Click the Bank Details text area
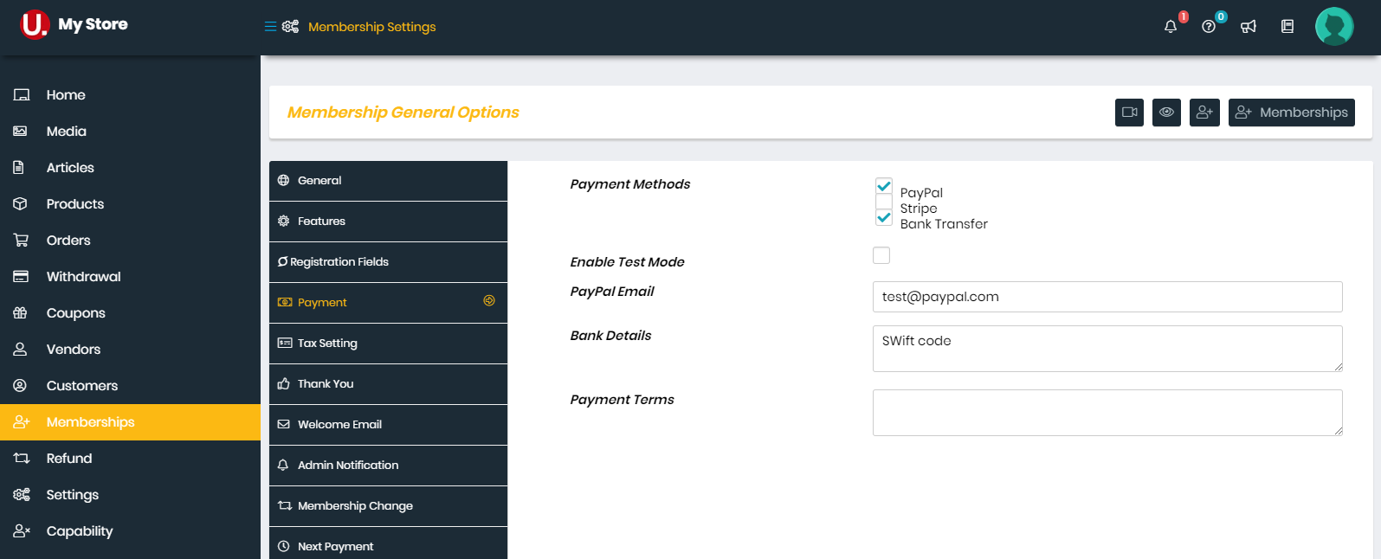 1107,349
